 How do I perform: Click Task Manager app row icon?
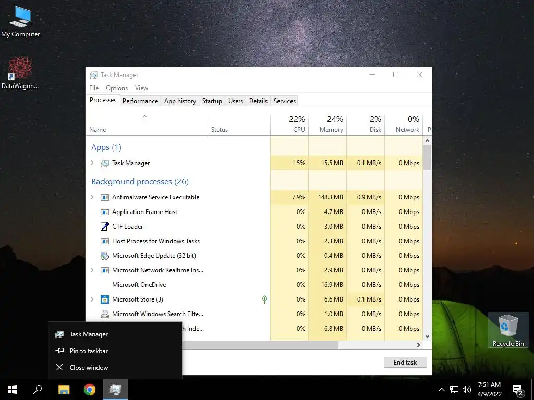104,163
